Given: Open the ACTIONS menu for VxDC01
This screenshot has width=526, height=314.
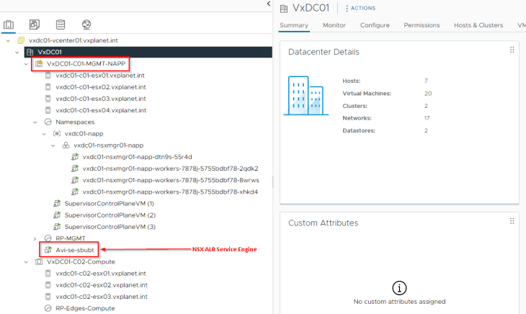Looking at the screenshot, I should click(x=360, y=8).
